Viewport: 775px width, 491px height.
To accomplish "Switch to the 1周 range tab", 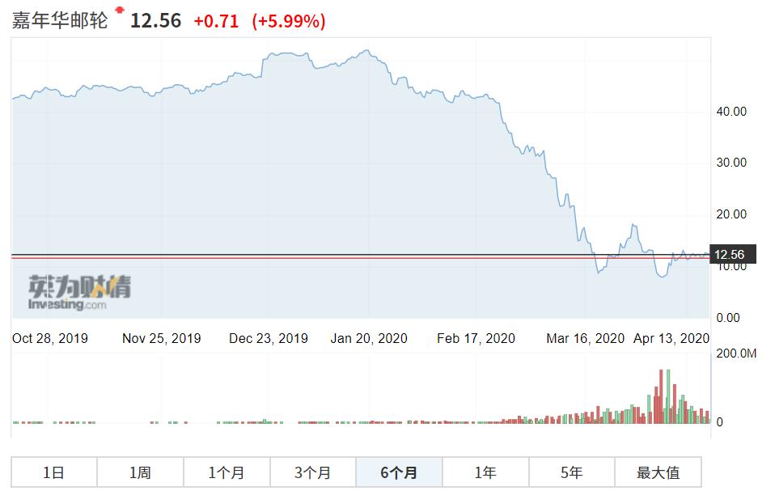I will 140,472.
